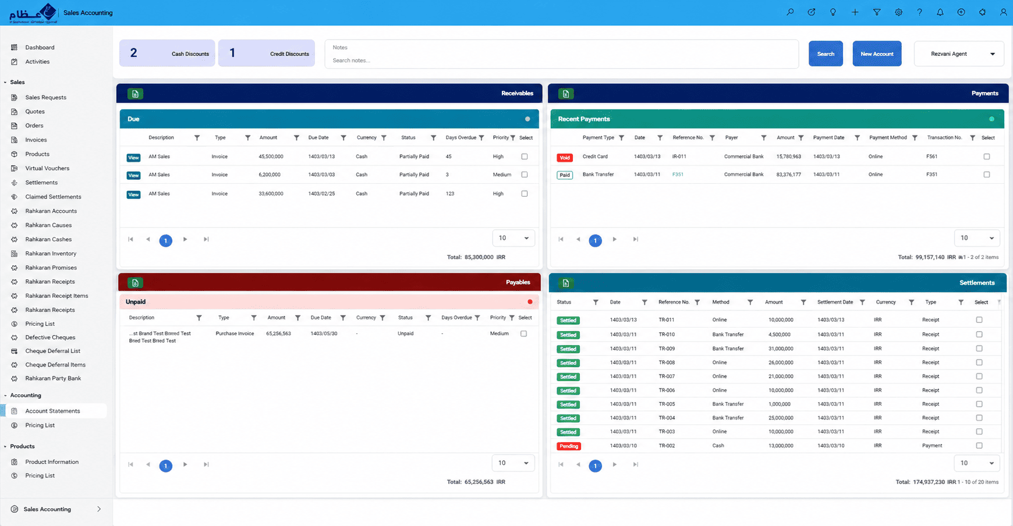Viewport: 1013px width, 526px height.
Task: Open Settlements page size dropdown
Action: pyautogui.click(x=977, y=463)
